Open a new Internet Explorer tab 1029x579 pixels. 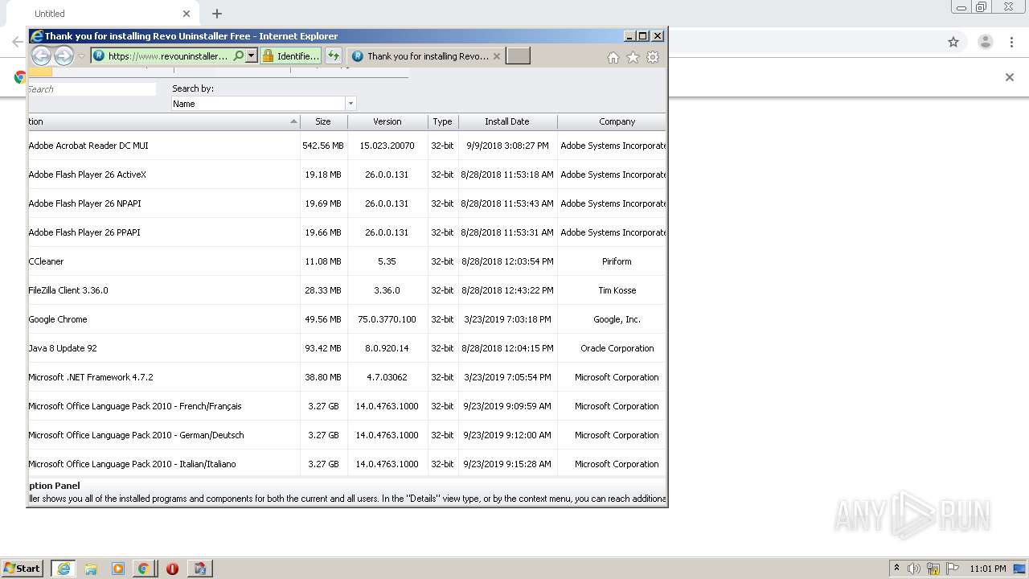point(518,55)
